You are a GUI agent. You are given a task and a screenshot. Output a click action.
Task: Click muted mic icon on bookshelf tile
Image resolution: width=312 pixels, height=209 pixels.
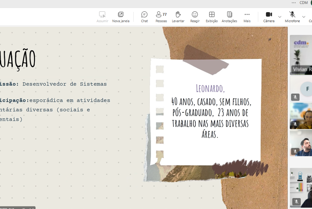pos(296,202)
